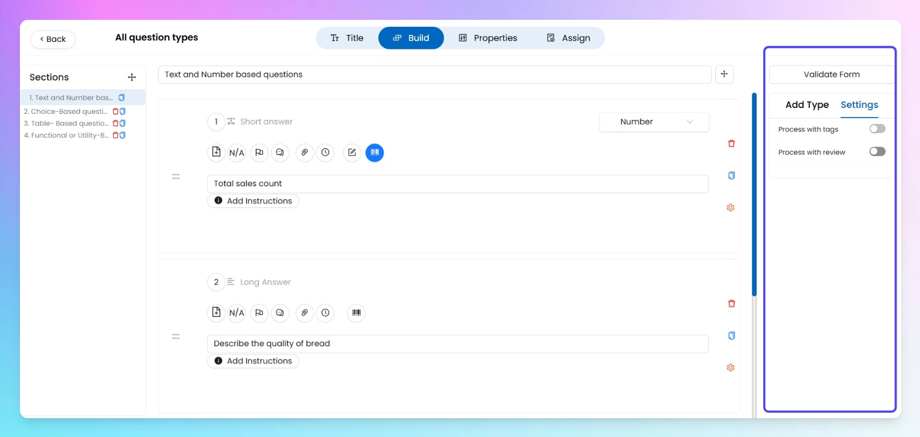Switch to the Title tab
This screenshot has height=437, width=920.
point(347,38)
